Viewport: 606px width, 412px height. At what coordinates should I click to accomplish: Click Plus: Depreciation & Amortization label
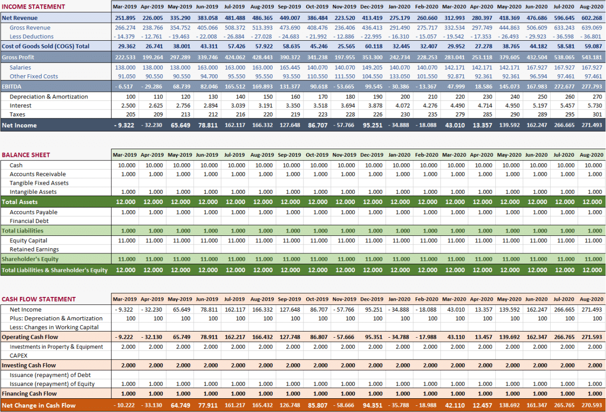pos(56,318)
